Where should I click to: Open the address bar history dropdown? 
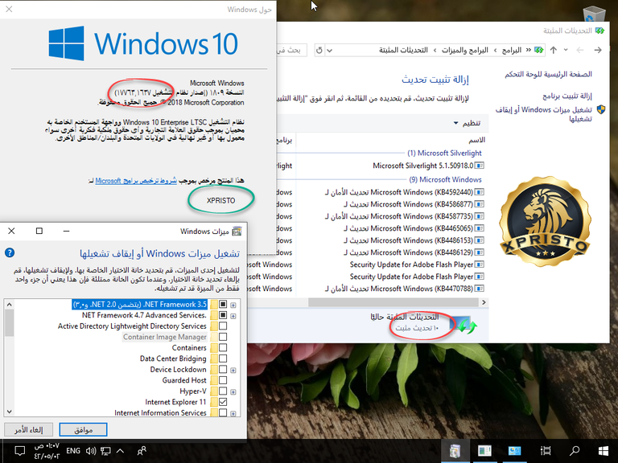click(330, 51)
